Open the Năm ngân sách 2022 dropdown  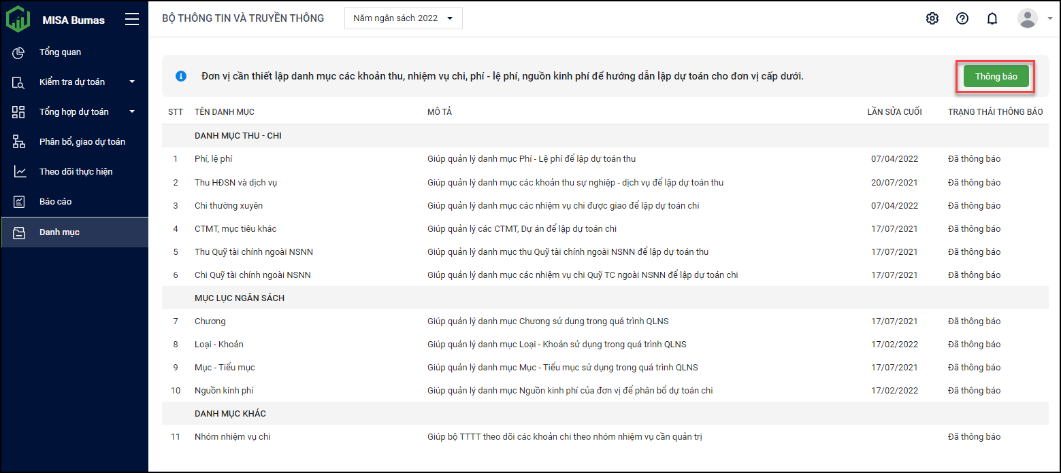pyautogui.click(x=404, y=18)
